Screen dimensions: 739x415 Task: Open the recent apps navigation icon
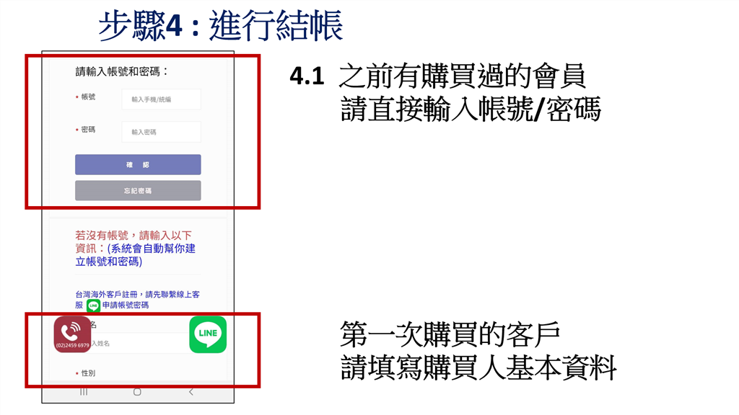tap(84, 392)
